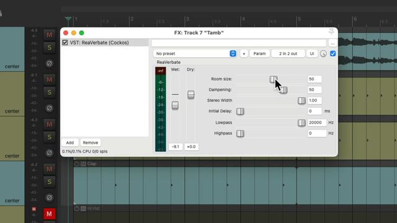Click the FX comment field above the preset row
Screen dimensions: 397x223
(239, 43)
